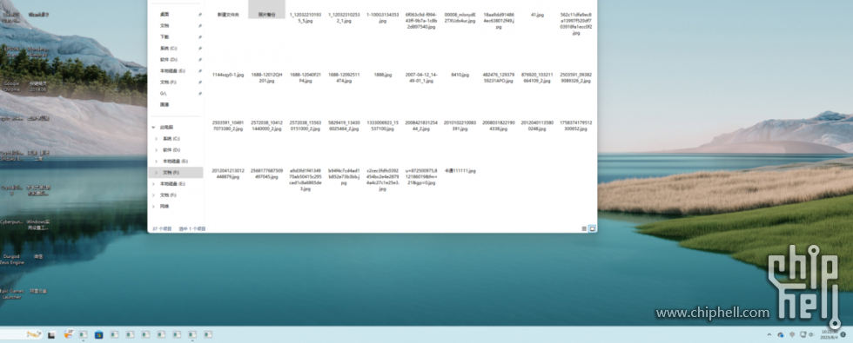Switch to details list view icon
Viewport: 853px width, 343px height.
(x=584, y=228)
